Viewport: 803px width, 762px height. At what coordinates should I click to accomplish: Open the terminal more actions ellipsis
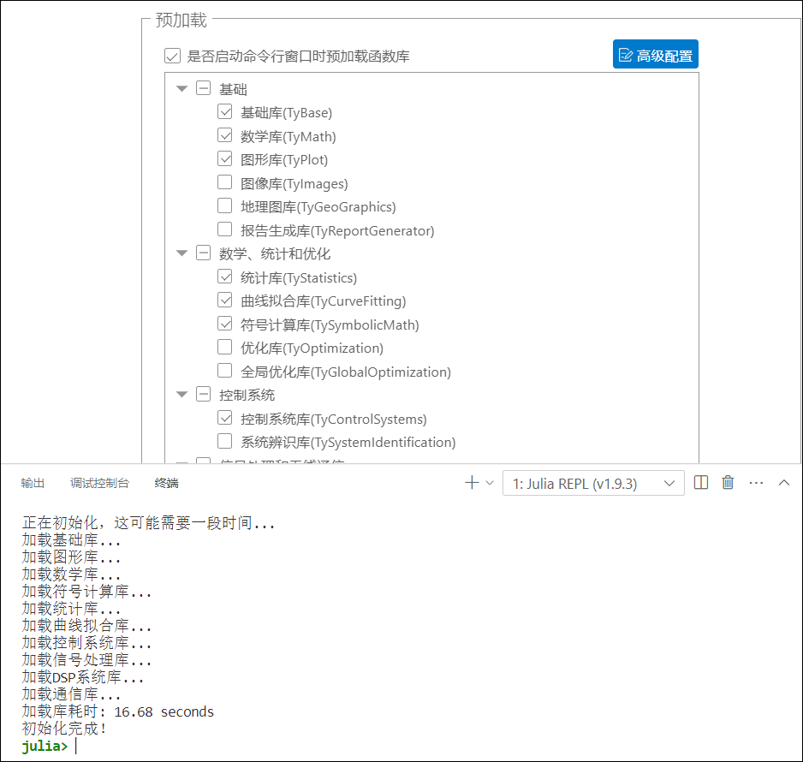pyautogui.click(x=756, y=483)
